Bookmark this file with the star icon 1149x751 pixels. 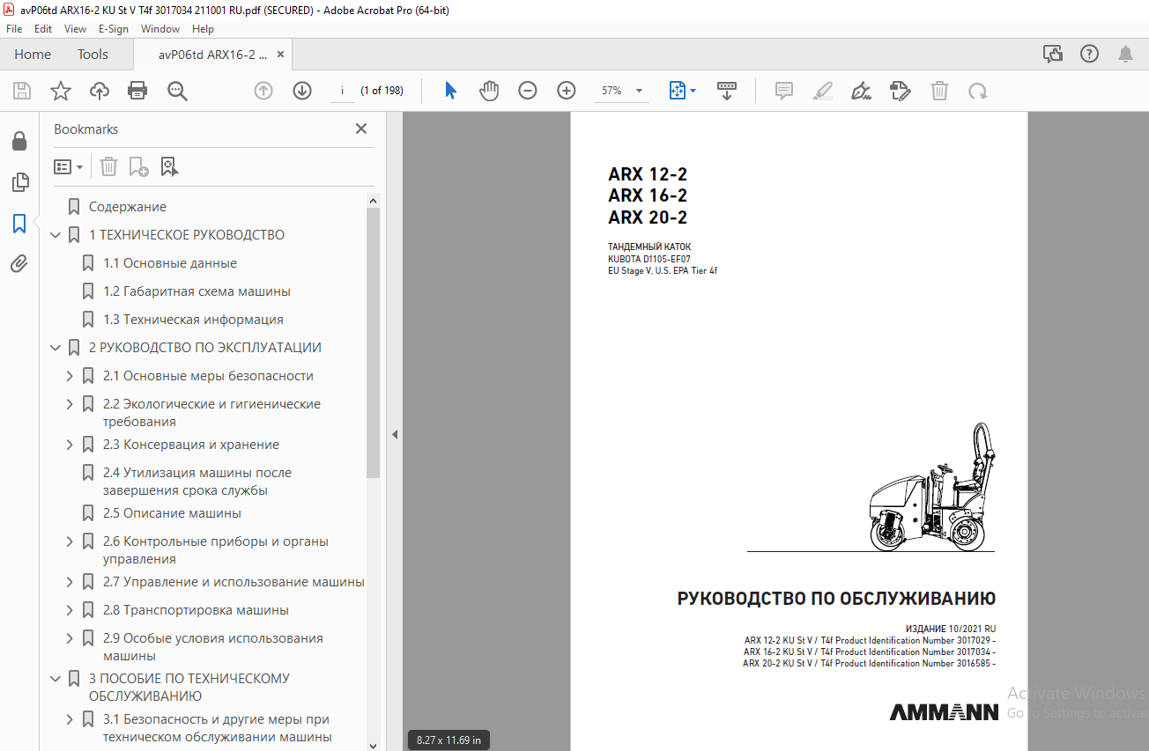(x=61, y=91)
